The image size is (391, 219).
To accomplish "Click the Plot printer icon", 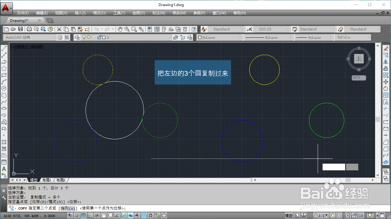I will 29,29.
